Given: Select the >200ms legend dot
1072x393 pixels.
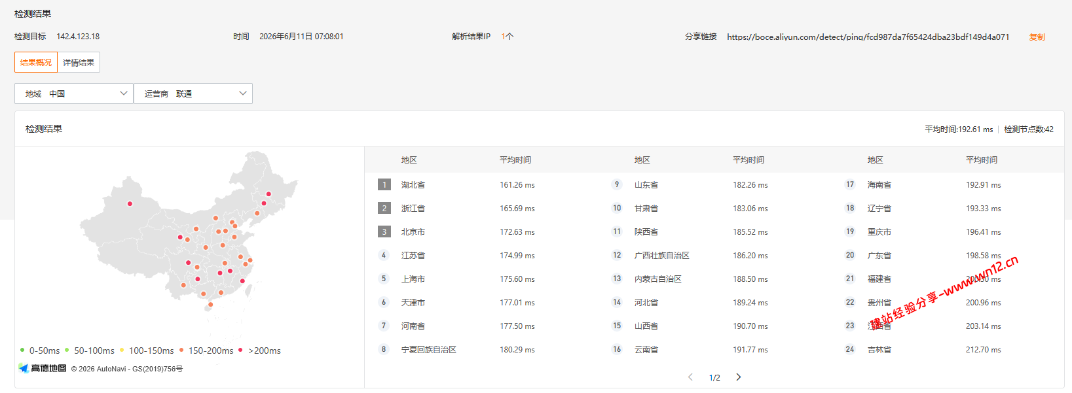Looking at the screenshot, I should [241, 350].
